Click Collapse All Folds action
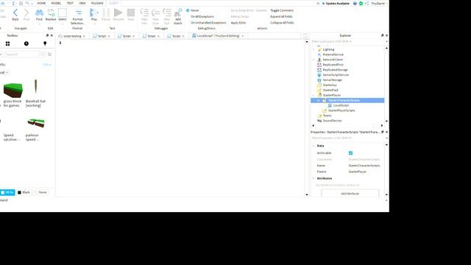The image size is (471, 265). [x=282, y=23]
